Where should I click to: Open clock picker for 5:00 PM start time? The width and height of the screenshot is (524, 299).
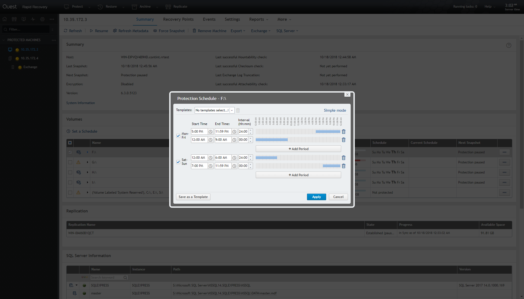pos(210,132)
